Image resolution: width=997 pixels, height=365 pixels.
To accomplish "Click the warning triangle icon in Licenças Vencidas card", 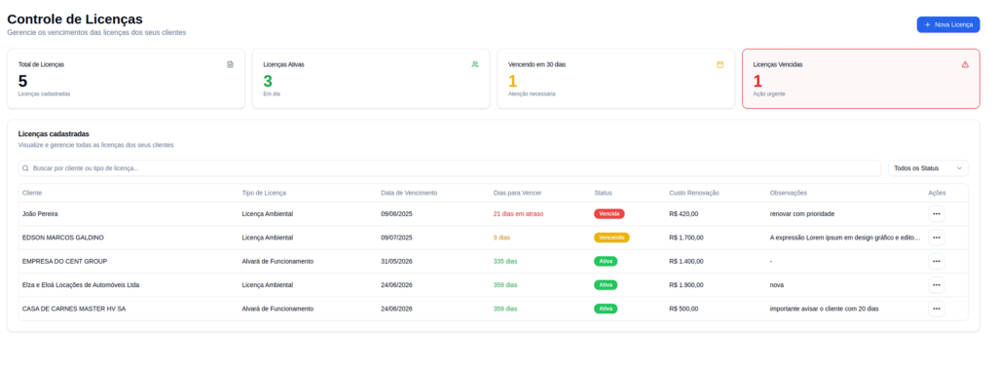I will [965, 64].
